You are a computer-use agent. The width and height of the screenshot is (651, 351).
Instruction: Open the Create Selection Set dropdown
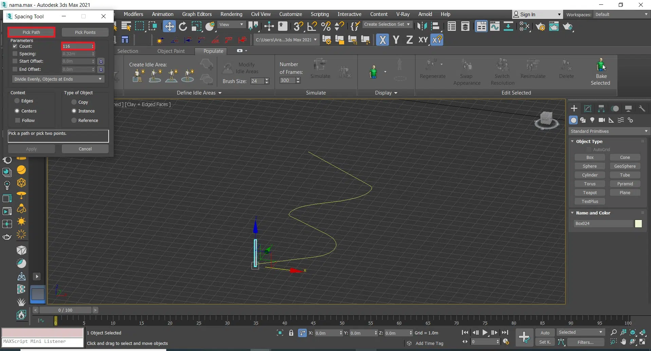pyautogui.click(x=387, y=24)
